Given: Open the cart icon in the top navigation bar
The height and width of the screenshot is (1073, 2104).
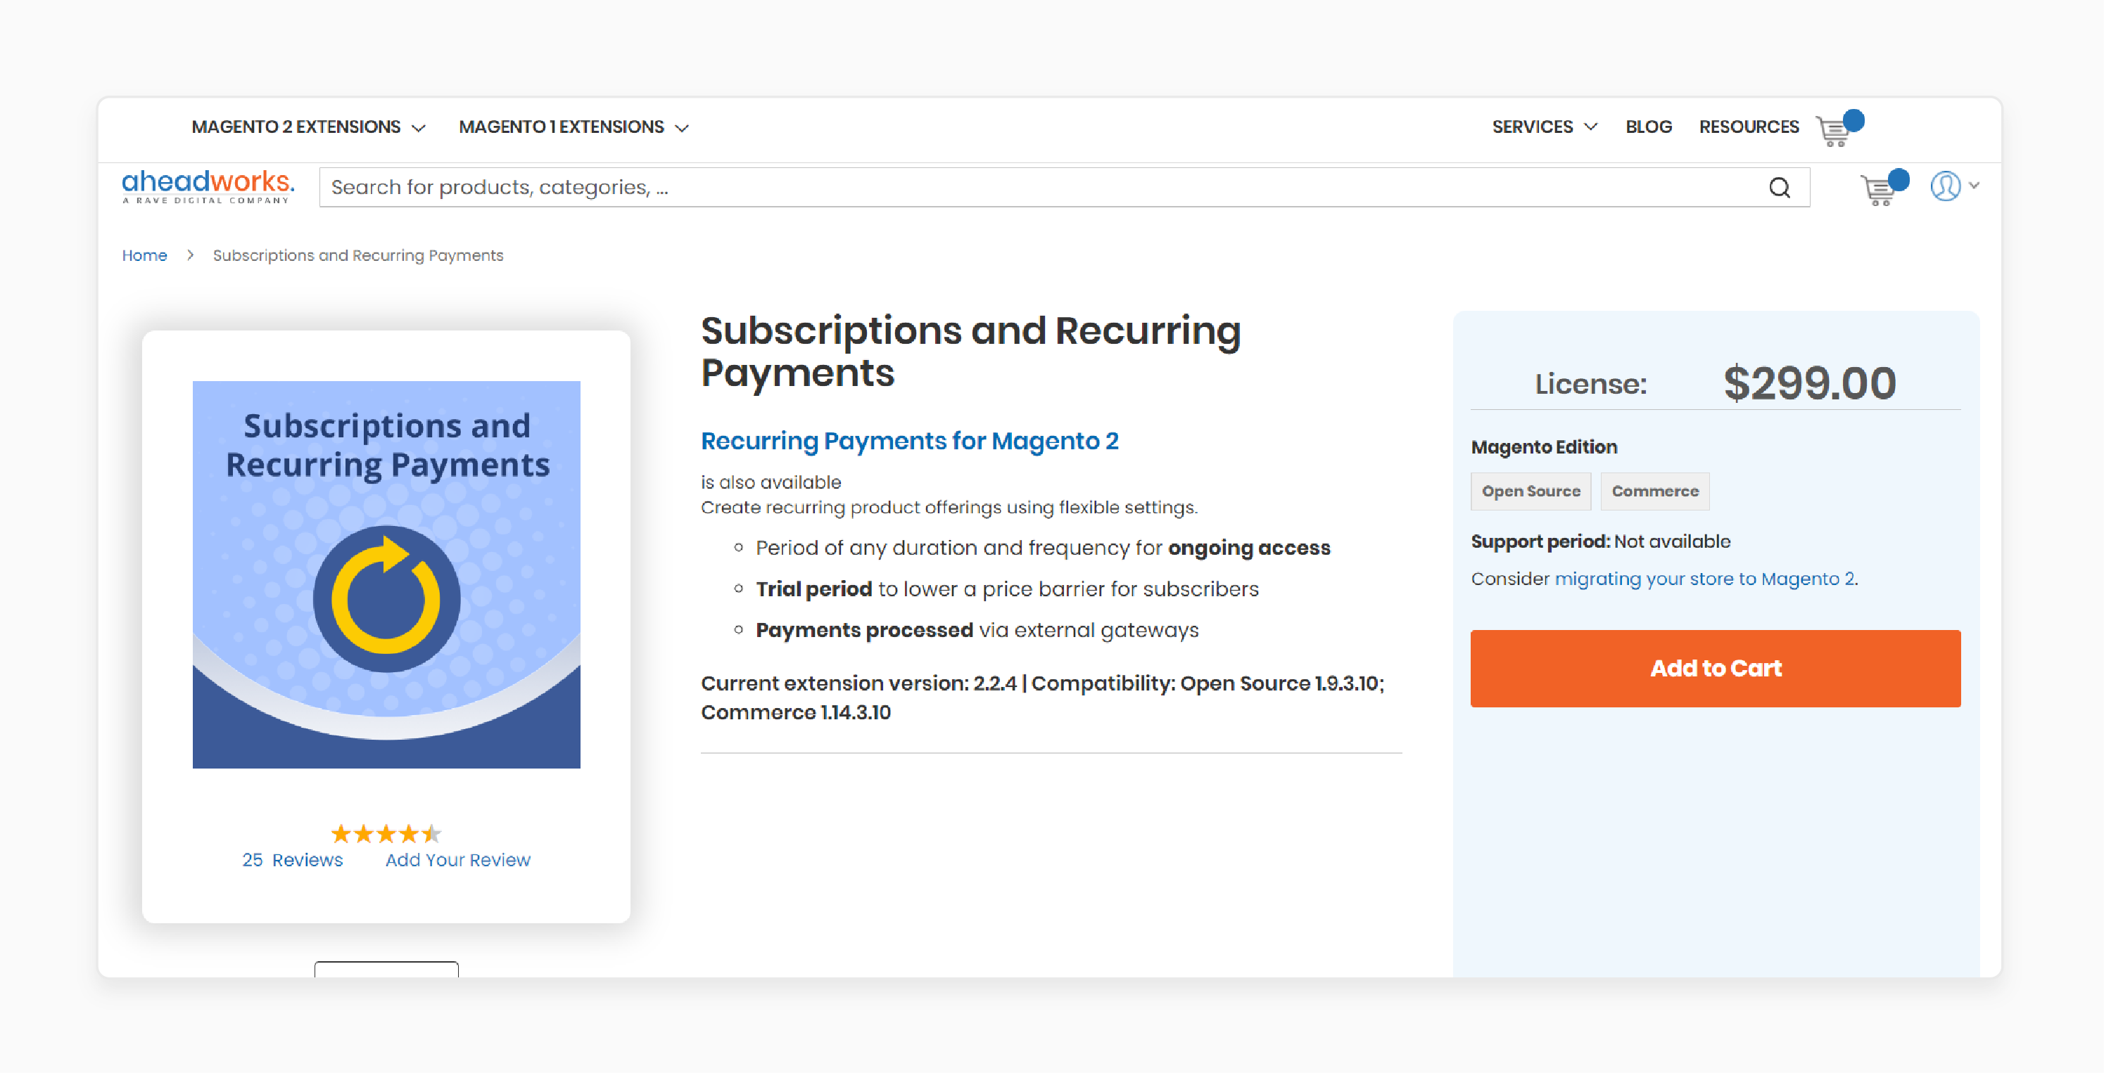Looking at the screenshot, I should (1838, 128).
